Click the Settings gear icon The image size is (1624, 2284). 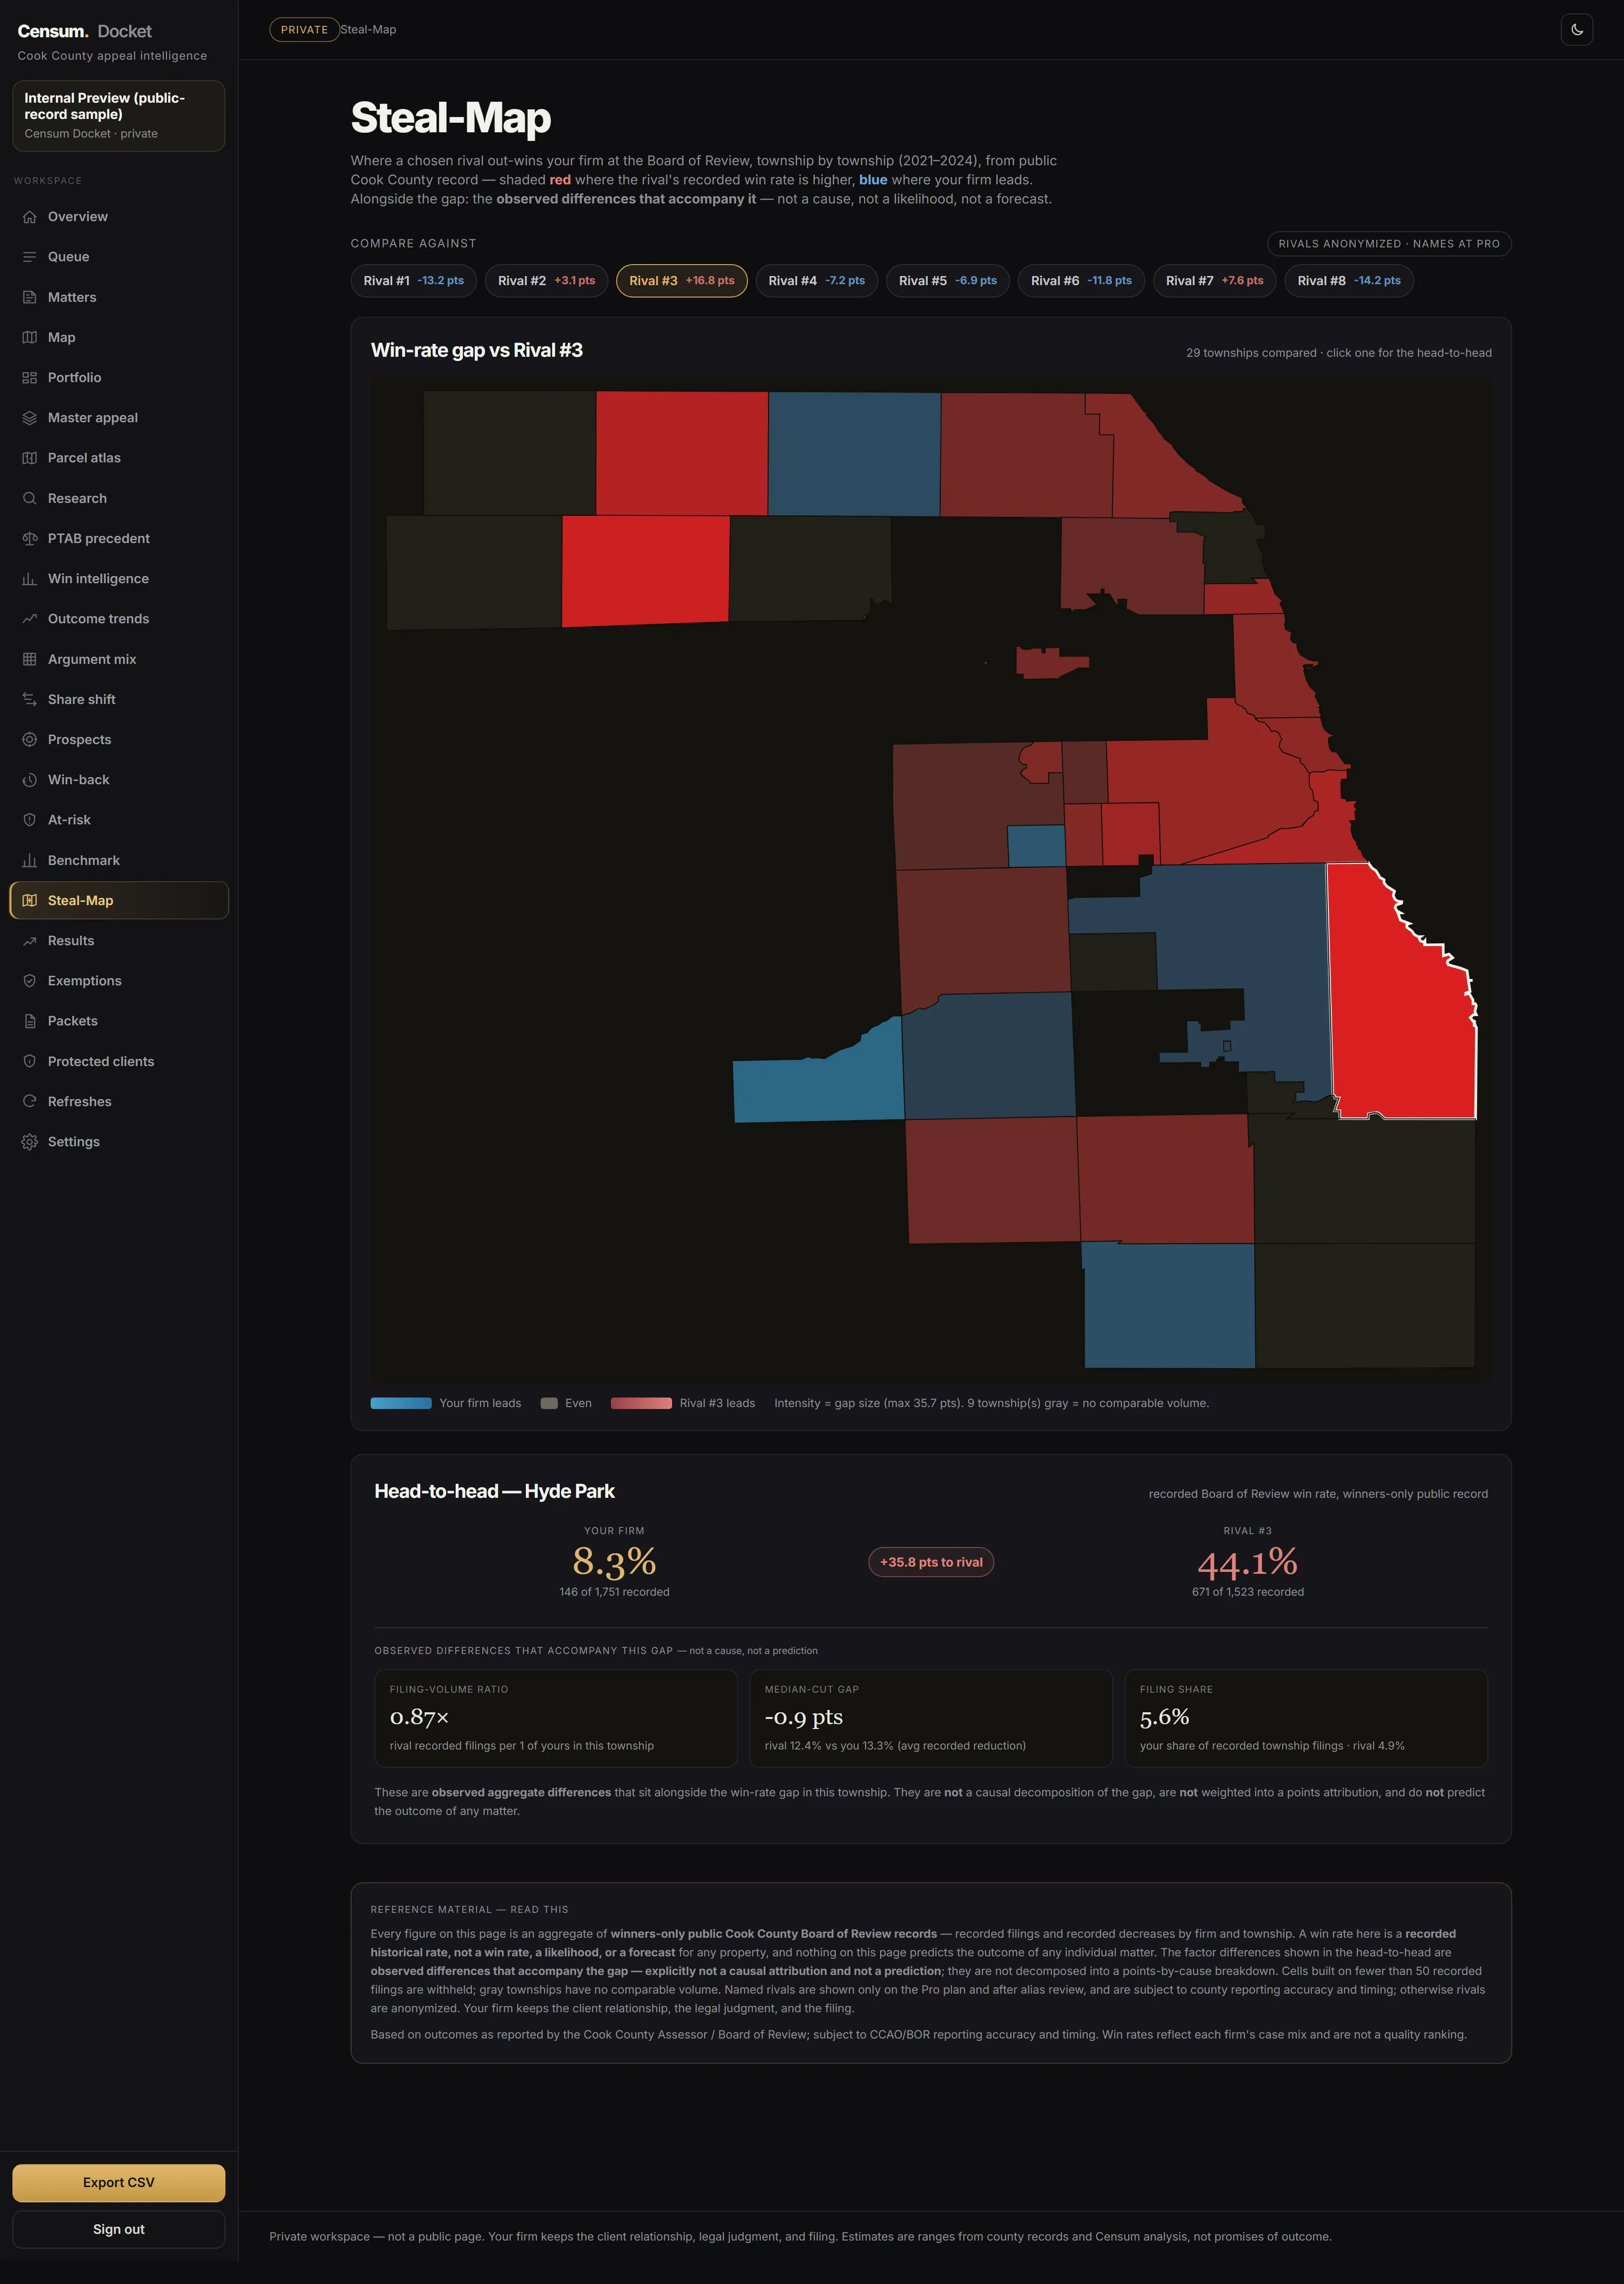(29, 1142)
